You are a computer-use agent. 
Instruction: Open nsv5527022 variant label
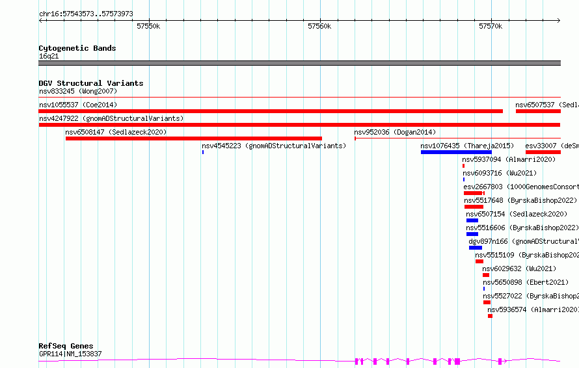point(531,296)
